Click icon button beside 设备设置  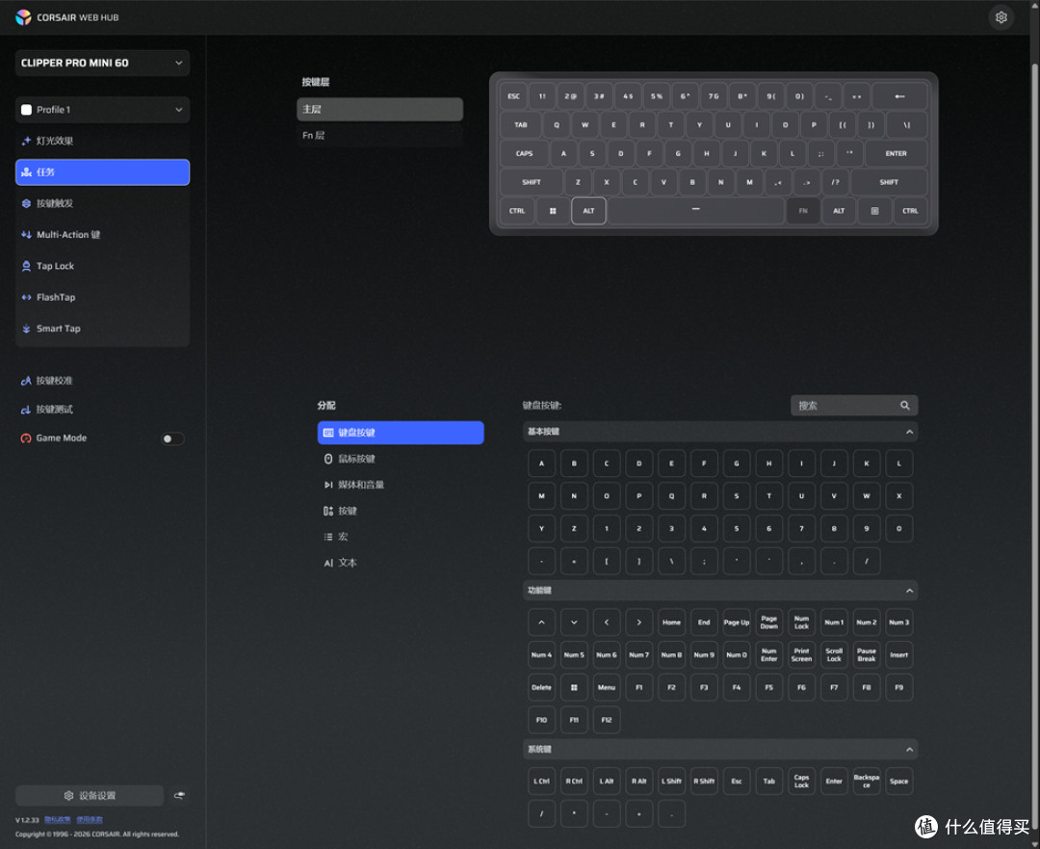[x=179, y=795]
